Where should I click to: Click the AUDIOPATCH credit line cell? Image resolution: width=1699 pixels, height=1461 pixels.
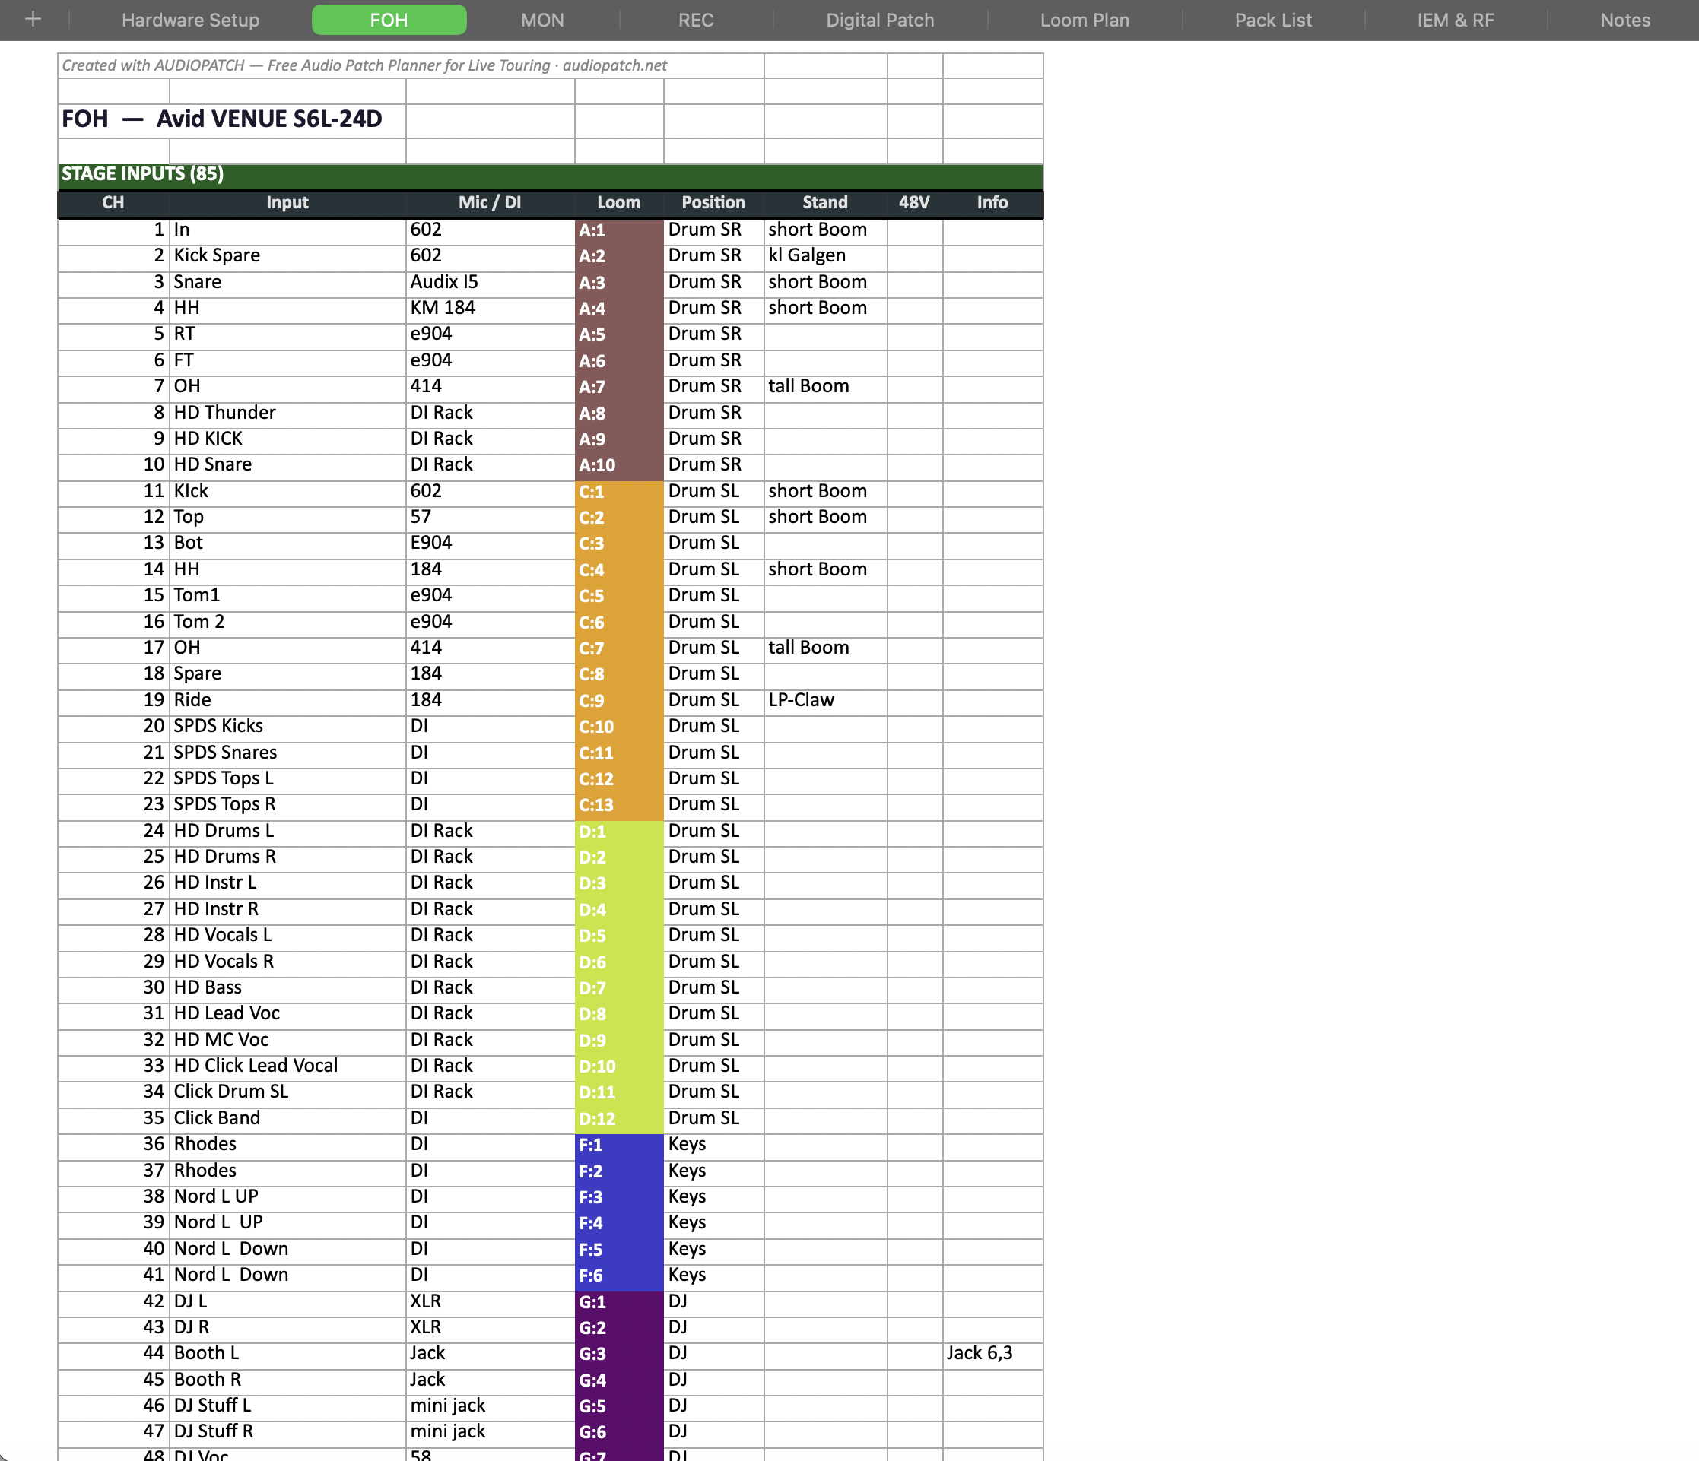click(x=410, y=65)
